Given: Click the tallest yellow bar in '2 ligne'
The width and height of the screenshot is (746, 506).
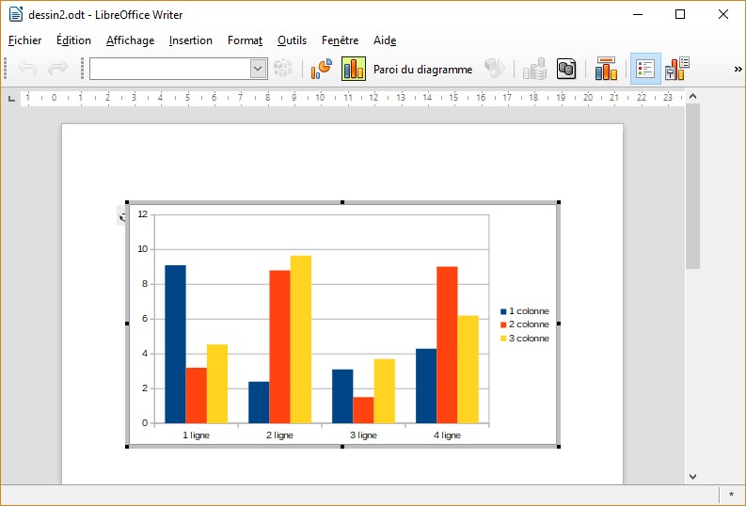Looking at the screenshot, I should click(x=301, y=339).
